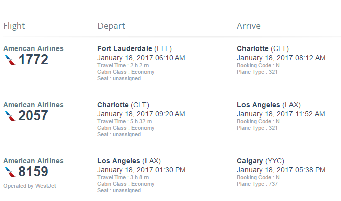
Task: Click Charlotte (CLT) departure of second flight
Action: (123, 105)
